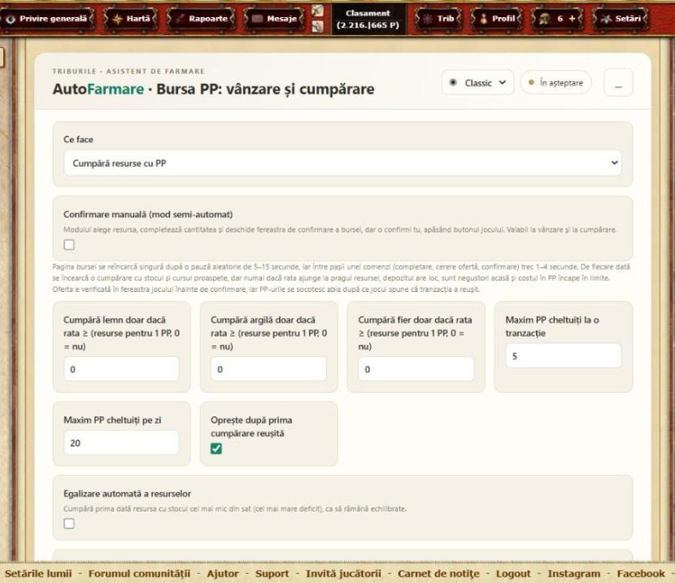Click the 'Maxim PP cheltuiți pe zi' field
The image size is (675, 583).
[121, 442]
